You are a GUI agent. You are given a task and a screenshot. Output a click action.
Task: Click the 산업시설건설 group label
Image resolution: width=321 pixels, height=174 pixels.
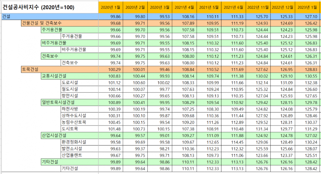(54, 135)
